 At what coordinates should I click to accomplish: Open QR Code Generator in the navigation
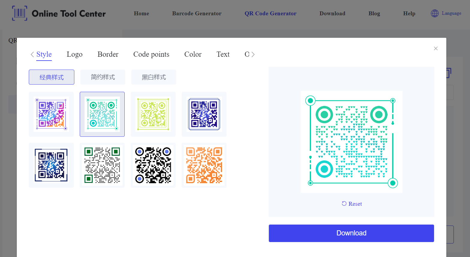[x=271, y=13]
